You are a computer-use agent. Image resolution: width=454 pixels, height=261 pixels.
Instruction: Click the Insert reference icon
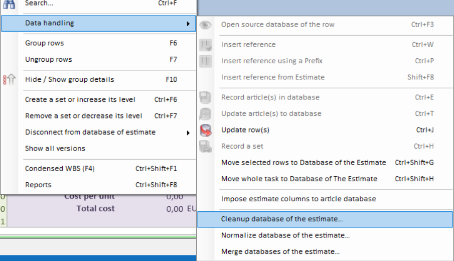[x=206, y=45]
